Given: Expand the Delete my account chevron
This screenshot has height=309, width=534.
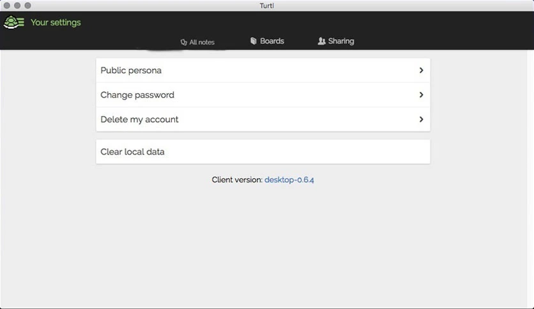Looking at the screenshot, I should point(422,119).
